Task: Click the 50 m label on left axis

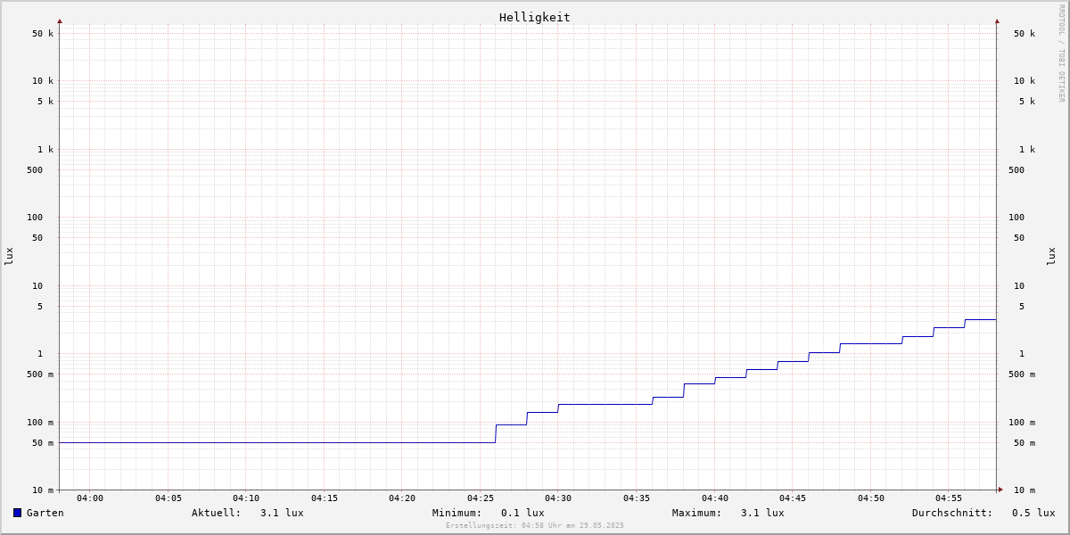Action: pyautogui.click(x=43, y=443)
